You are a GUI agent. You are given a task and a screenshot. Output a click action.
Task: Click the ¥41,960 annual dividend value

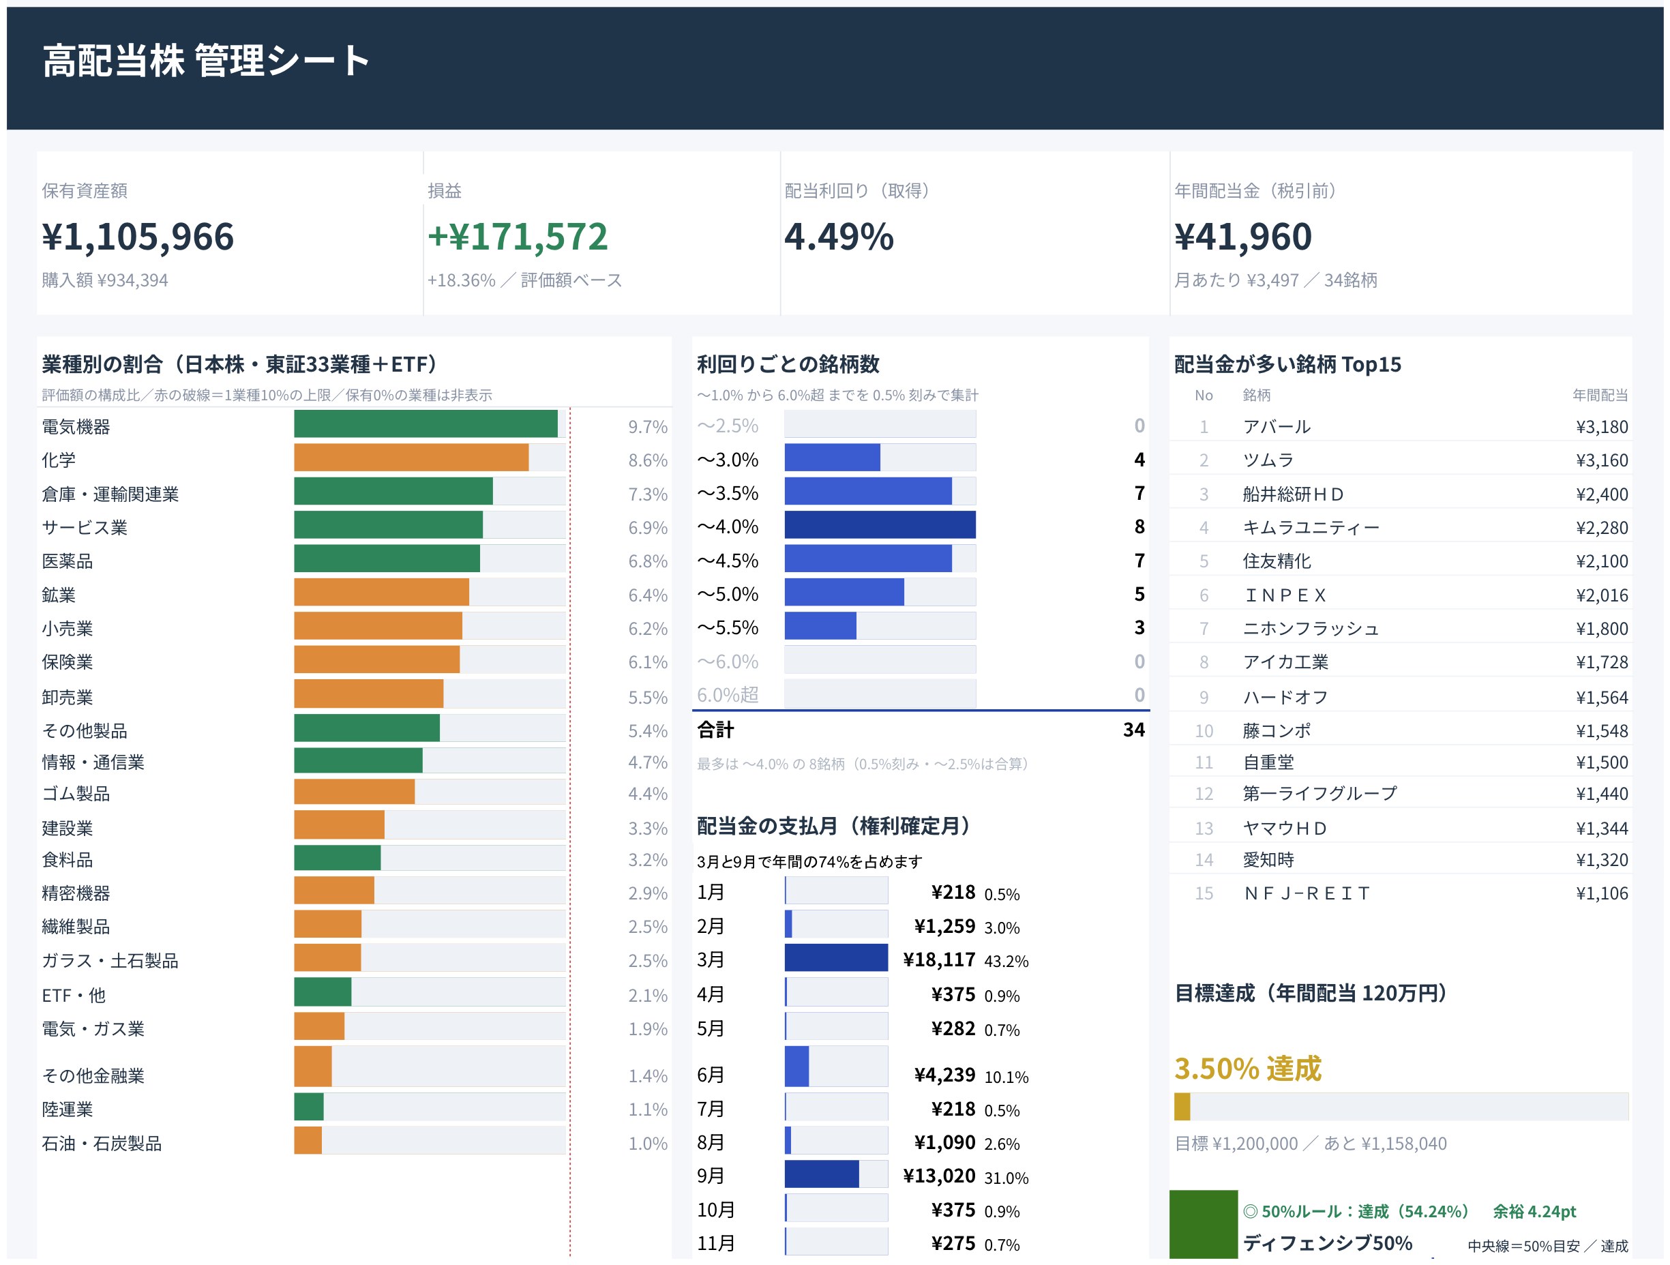coord(1243,237)
